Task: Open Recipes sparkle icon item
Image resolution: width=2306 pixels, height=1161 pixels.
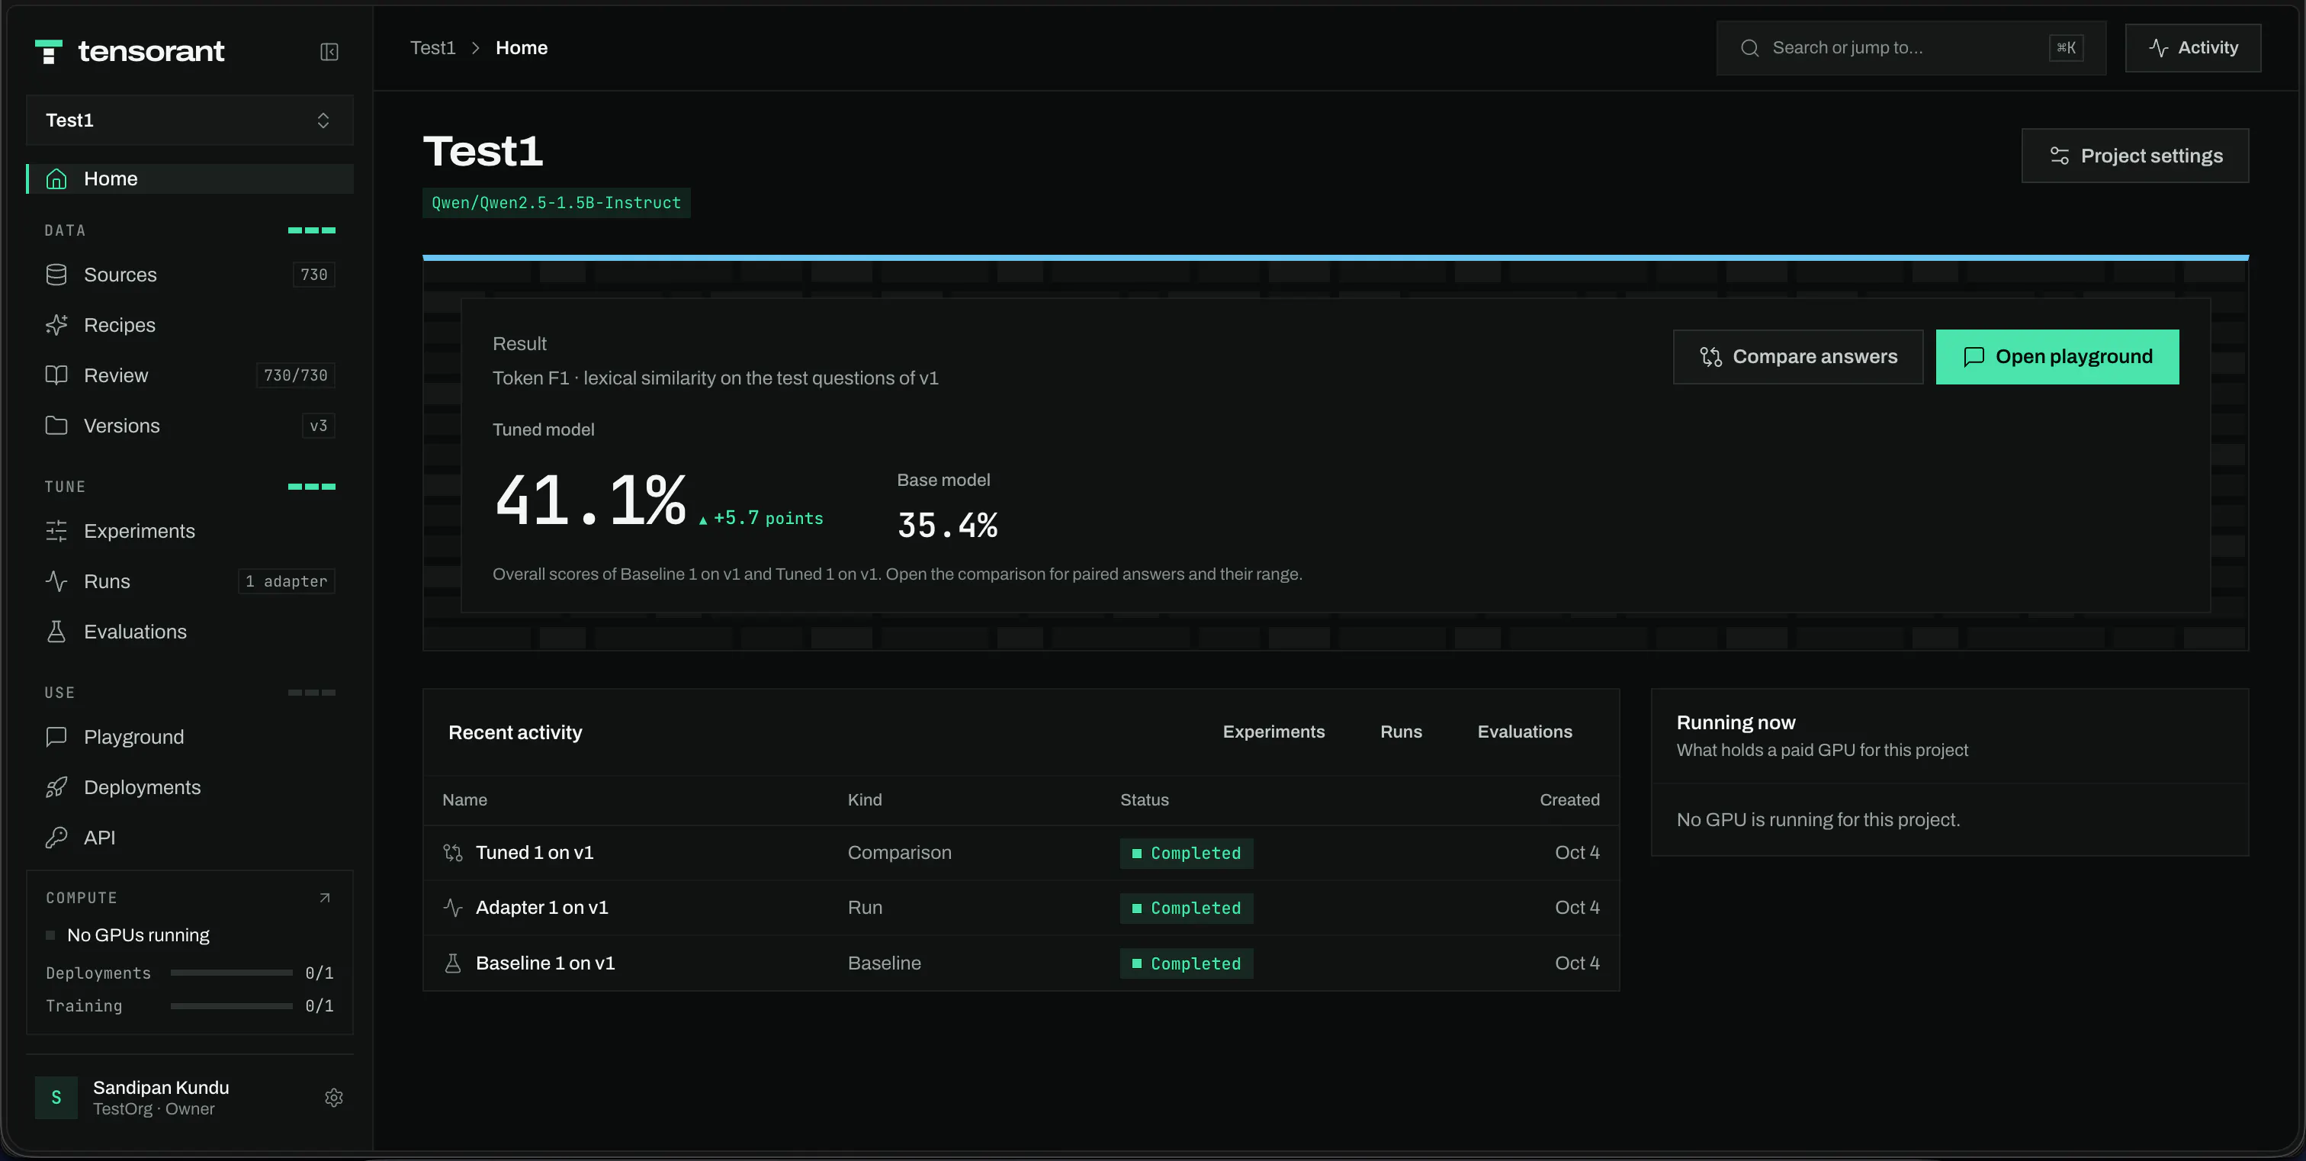Action: [x=56, y=325]
